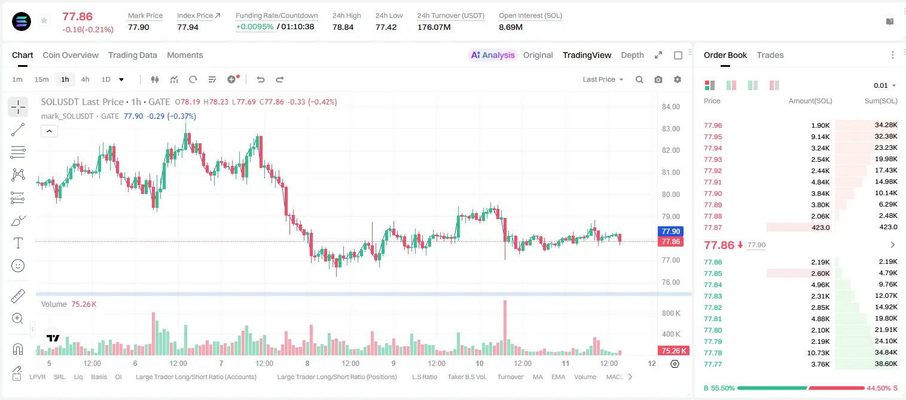The height and width of the screenshot is (400, 906).
Task: Show buy-only order book view
Action: pyautogui.click(x=753, y=85)
